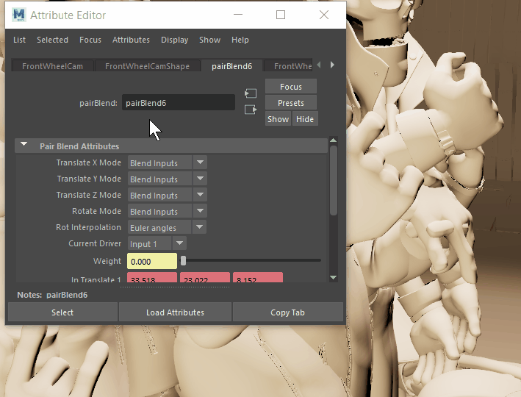This screenshot has height=397, width=521.
Task: Click the go-to-input-connection icon beside pairBlend field
Action: point(251,93)
